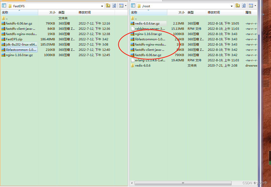Screen dimensions: 271x187
Task: Click size value 185.05MB
Action: coord(48,44)
